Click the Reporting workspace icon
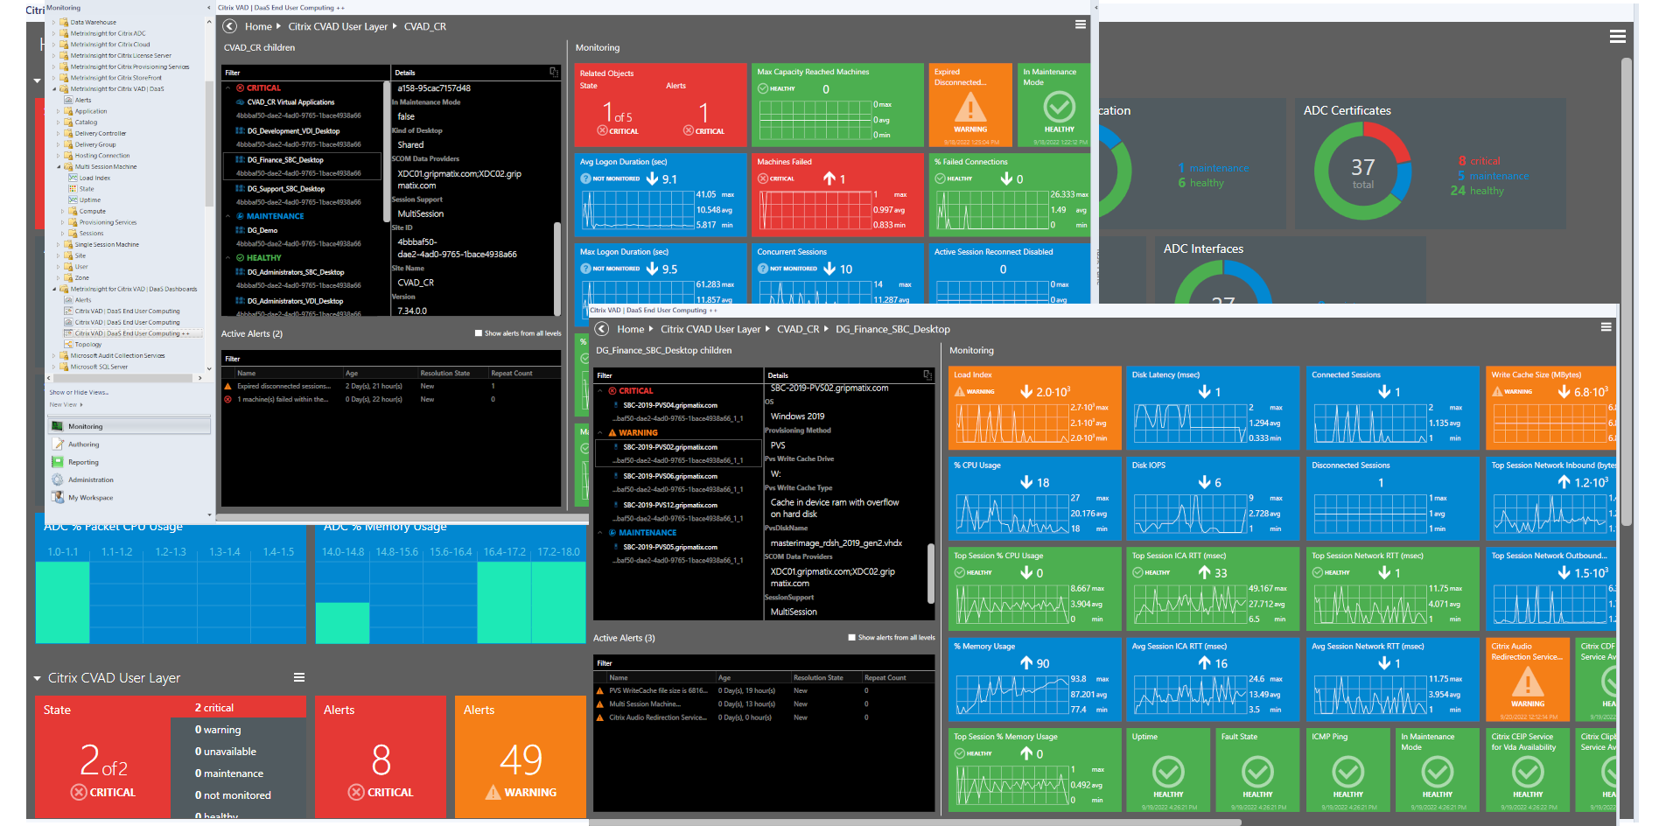 click(x=58, y=462)
